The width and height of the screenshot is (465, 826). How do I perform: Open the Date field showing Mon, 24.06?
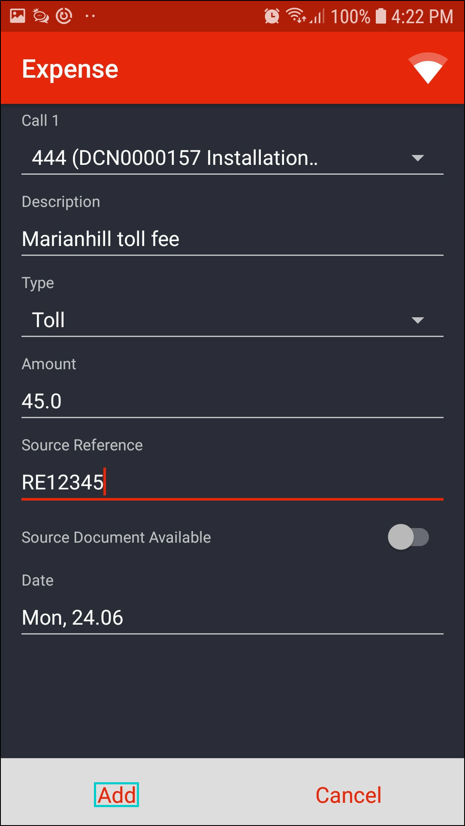(232, 618)
